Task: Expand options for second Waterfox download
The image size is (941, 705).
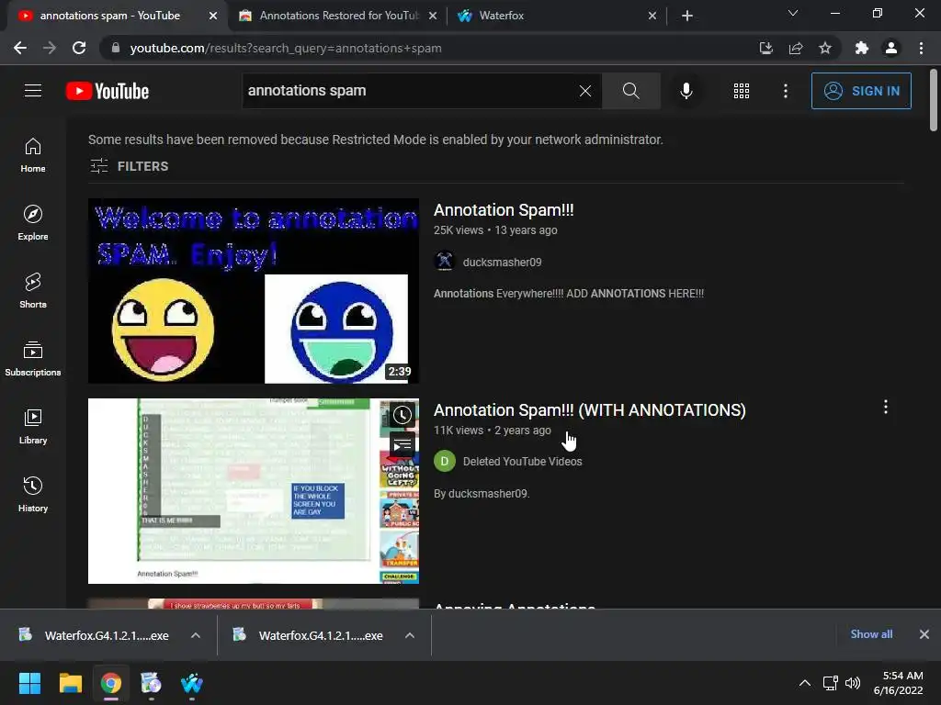Action: click(x=409, y=635)
